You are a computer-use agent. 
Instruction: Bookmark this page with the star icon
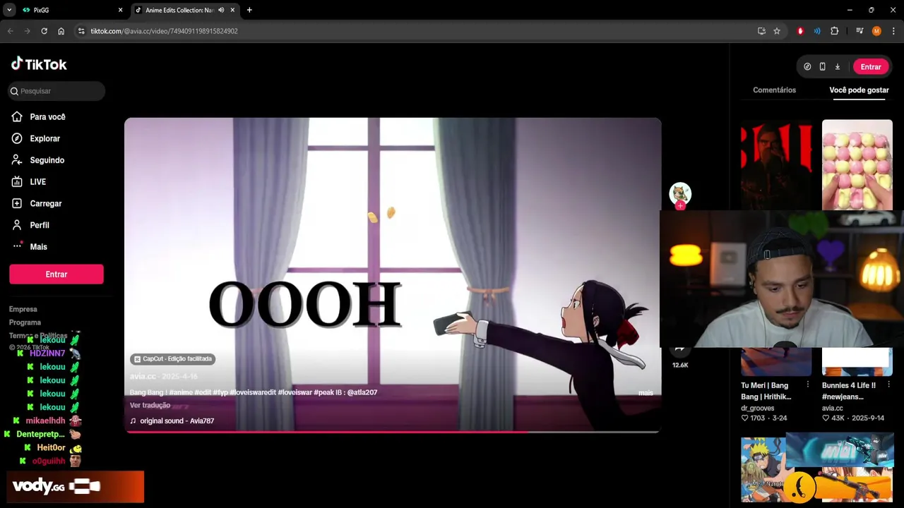pyautogui.click(x=777, y=31)
